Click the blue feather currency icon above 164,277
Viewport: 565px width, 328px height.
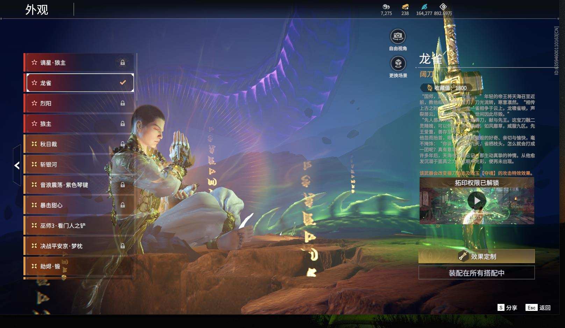(x=424, y=7)
